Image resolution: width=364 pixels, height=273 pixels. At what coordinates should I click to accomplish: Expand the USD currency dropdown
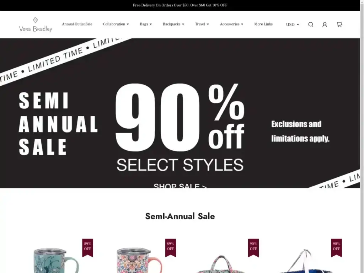pos(293,25)
